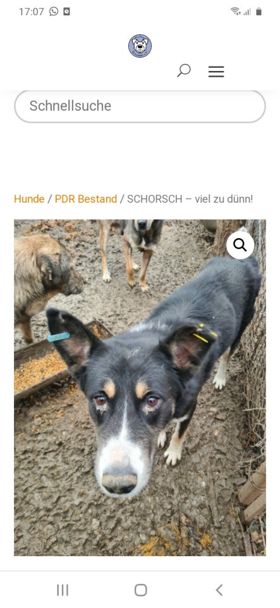Tap the WhatsApp notification icon
The width and height of the screenshot is (280, 608).
click(54, 11)
